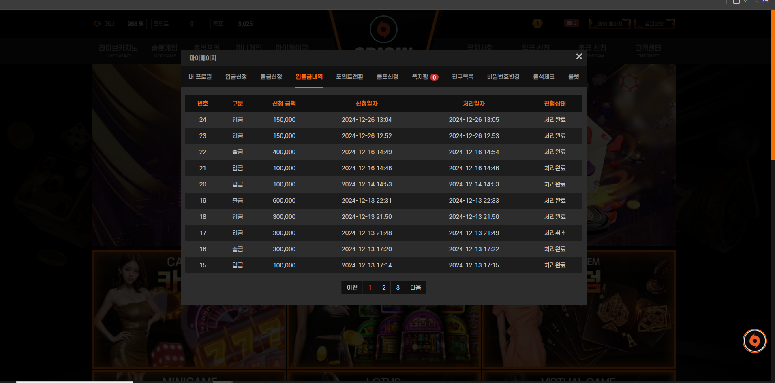Click the floating orange Origin chat icon
Image resolution: width=775 pixels, height=383 pixels.
tap(754, 341)
